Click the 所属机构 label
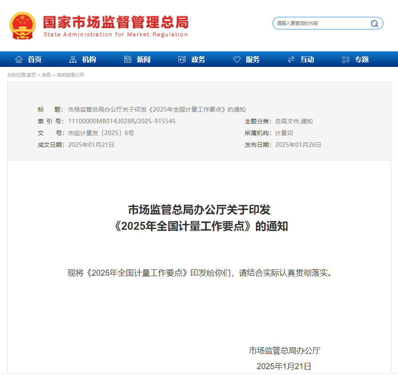 [257, 133]
